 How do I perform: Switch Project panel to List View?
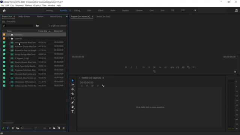[8, 128]
